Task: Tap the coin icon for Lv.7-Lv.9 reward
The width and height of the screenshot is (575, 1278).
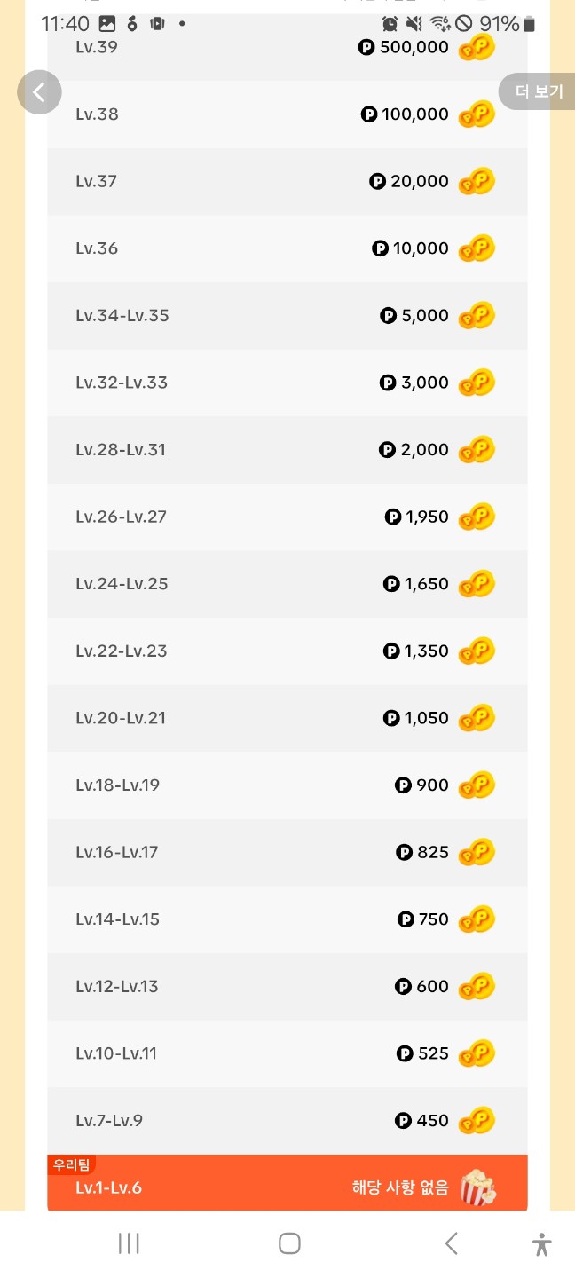Action: tap(477, 1121)
